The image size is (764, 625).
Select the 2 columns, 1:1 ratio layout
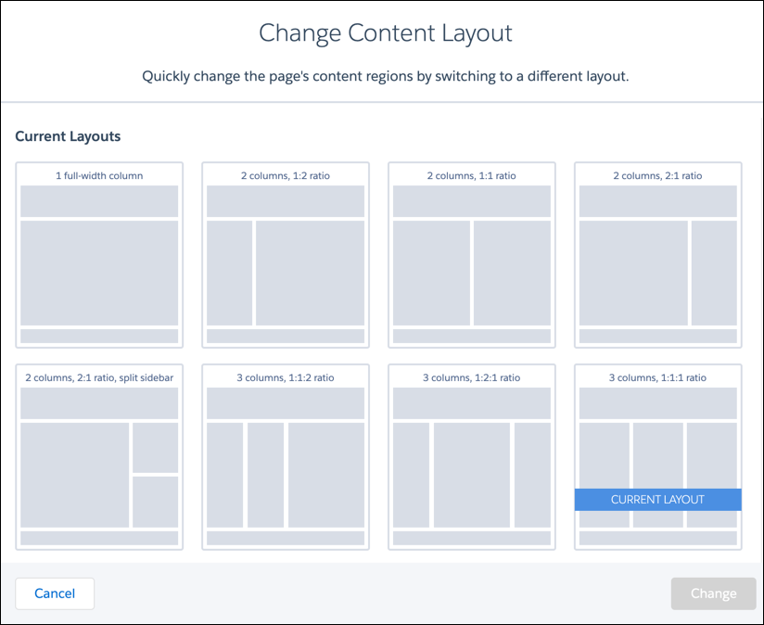point(471,253)
